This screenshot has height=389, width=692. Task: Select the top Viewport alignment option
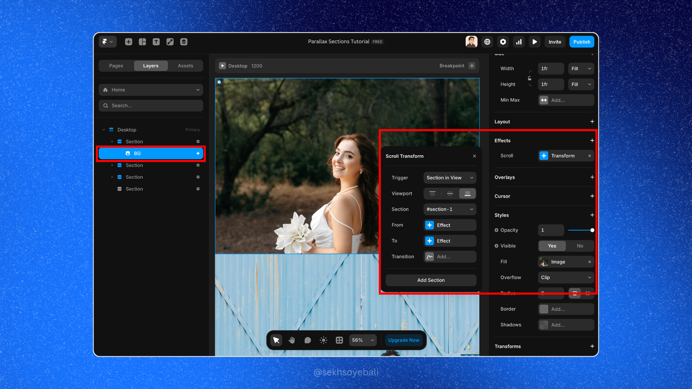point(432,193)
